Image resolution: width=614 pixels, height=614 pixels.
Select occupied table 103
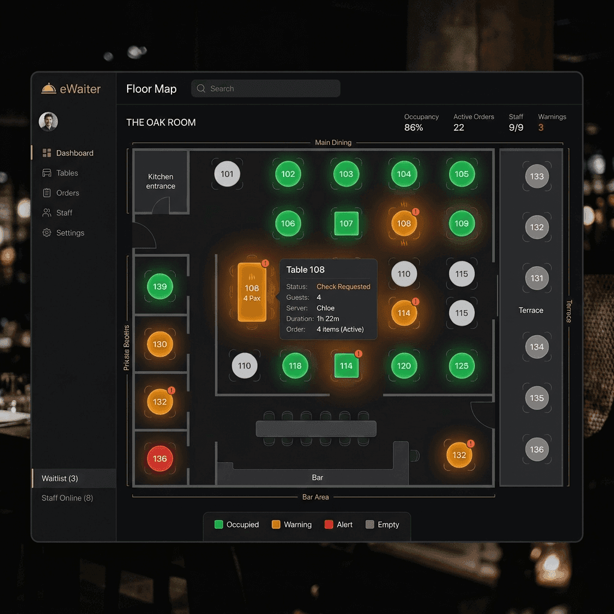click(346, 174)
